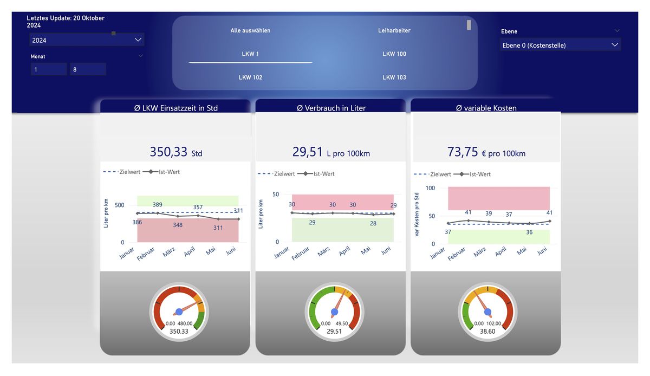Click the 29,51 L pro 100km value
The height and width of the screenshot is (376, 650).
tap(331, 152)
